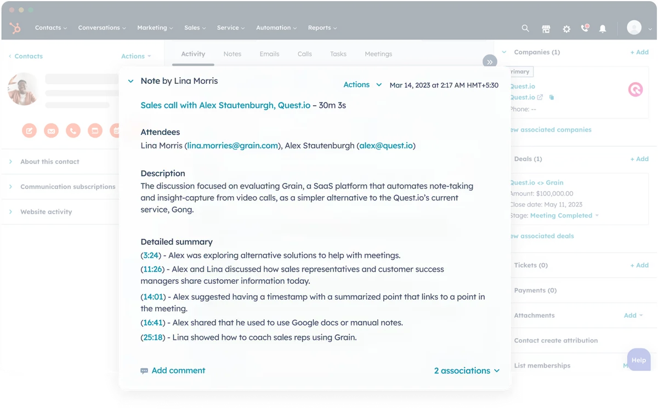Screen dimensions: 658x412
Task: Expand the About this contact section
Action: [x=49, y=162]
